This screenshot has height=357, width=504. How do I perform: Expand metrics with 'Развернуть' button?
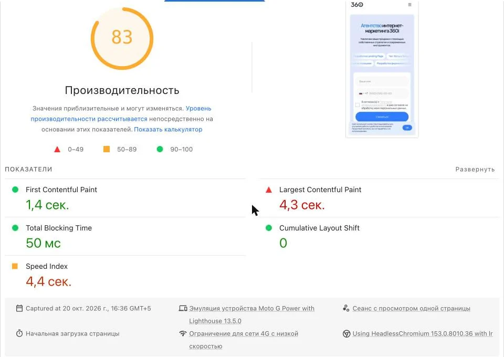tap(475, 170)
